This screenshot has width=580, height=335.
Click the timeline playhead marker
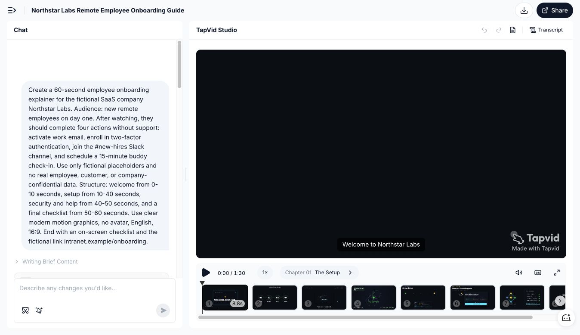(202, 283)
